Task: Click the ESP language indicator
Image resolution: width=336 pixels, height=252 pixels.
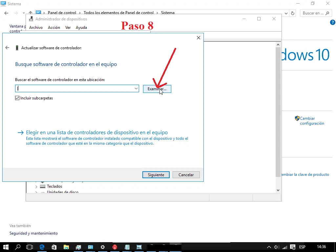Action: (x=302, y=247)
